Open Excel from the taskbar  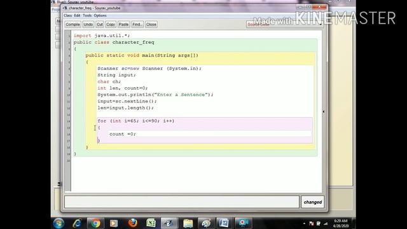click(x=151, y=223)
